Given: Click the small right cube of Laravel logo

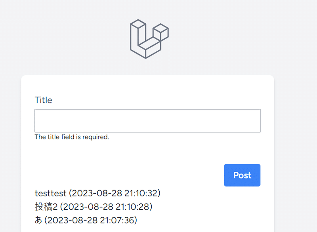Looking at the screenshot, I should 161,32.
